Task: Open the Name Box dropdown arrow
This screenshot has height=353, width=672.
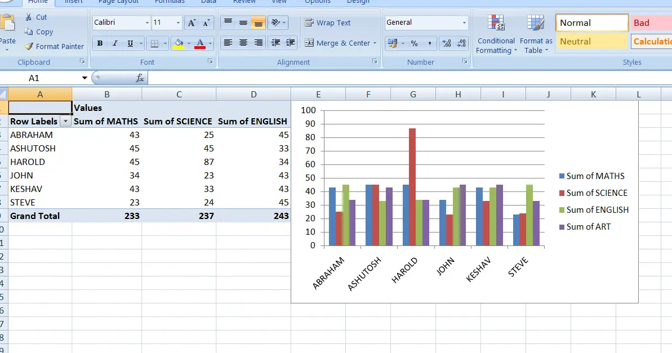Action: tap(84, 78)
